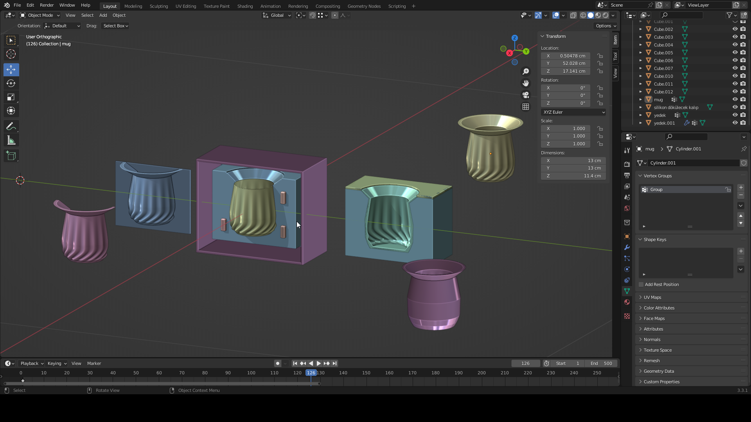Click the Location X value field

coord(566,56)
